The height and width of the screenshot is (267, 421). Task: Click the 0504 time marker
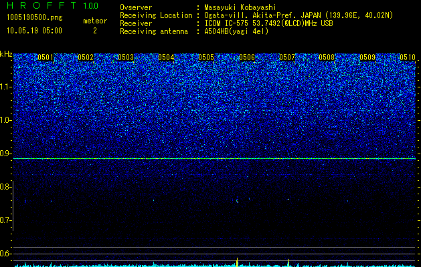click(x=166, y=57)
